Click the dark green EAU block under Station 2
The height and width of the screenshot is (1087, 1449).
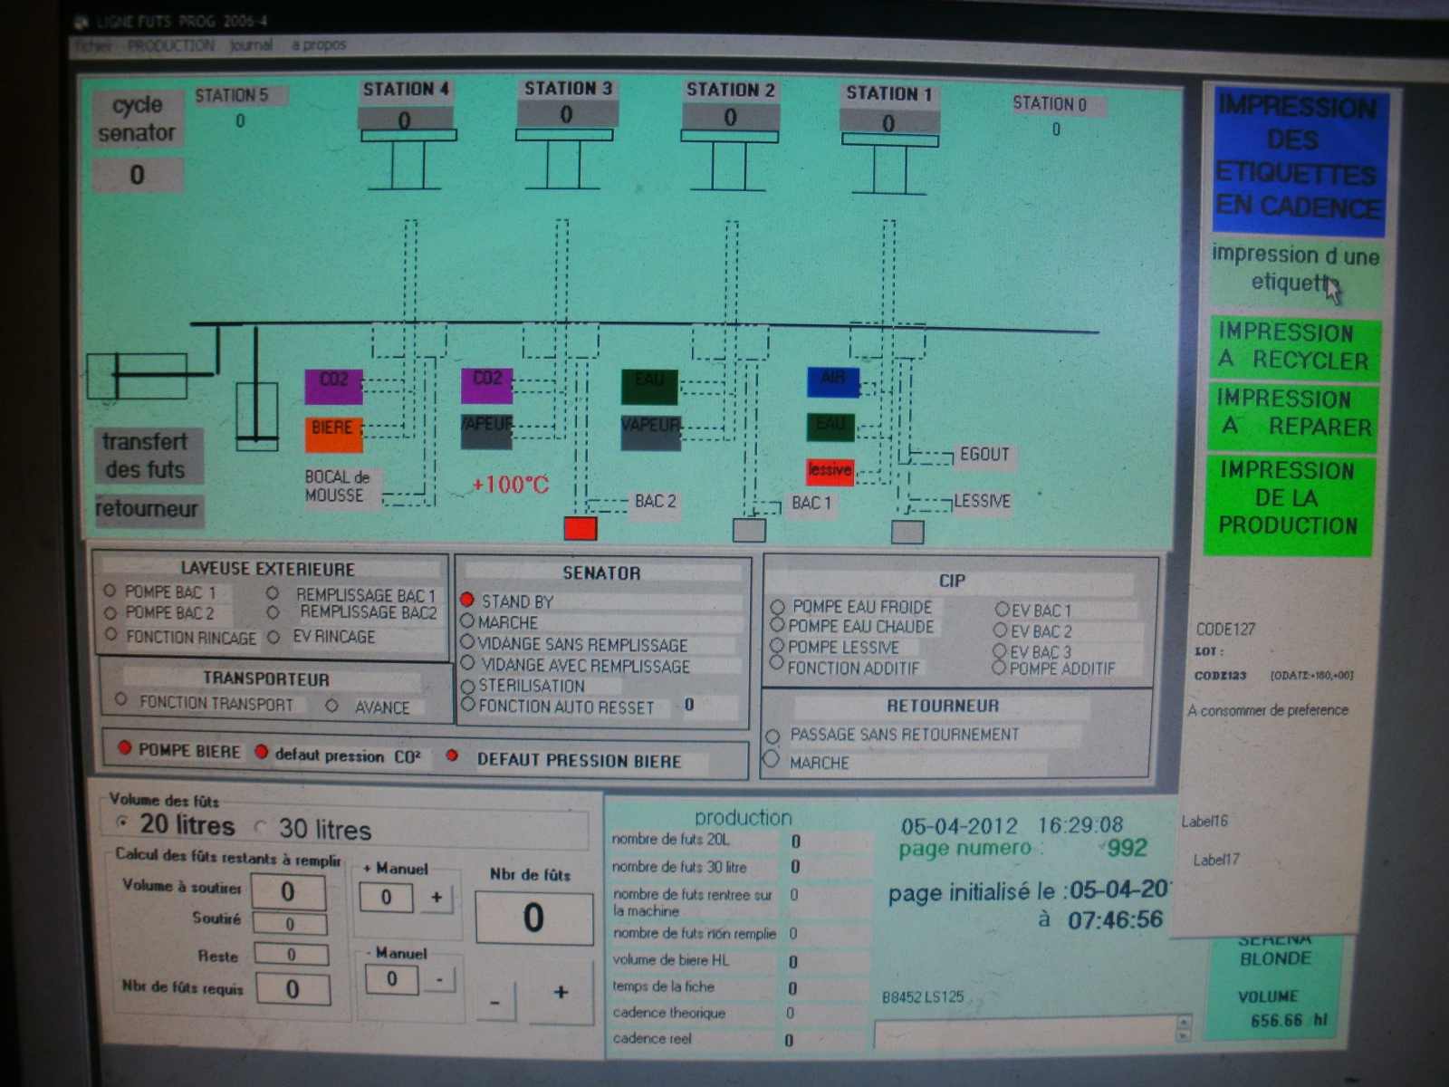(649, 386)
